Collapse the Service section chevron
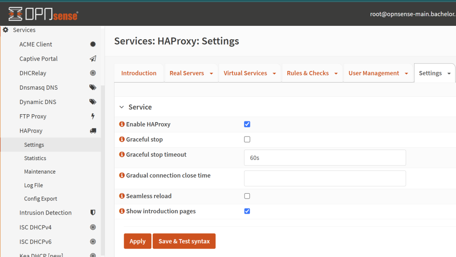This screenshot has width=456, height=257. [121, 107]
